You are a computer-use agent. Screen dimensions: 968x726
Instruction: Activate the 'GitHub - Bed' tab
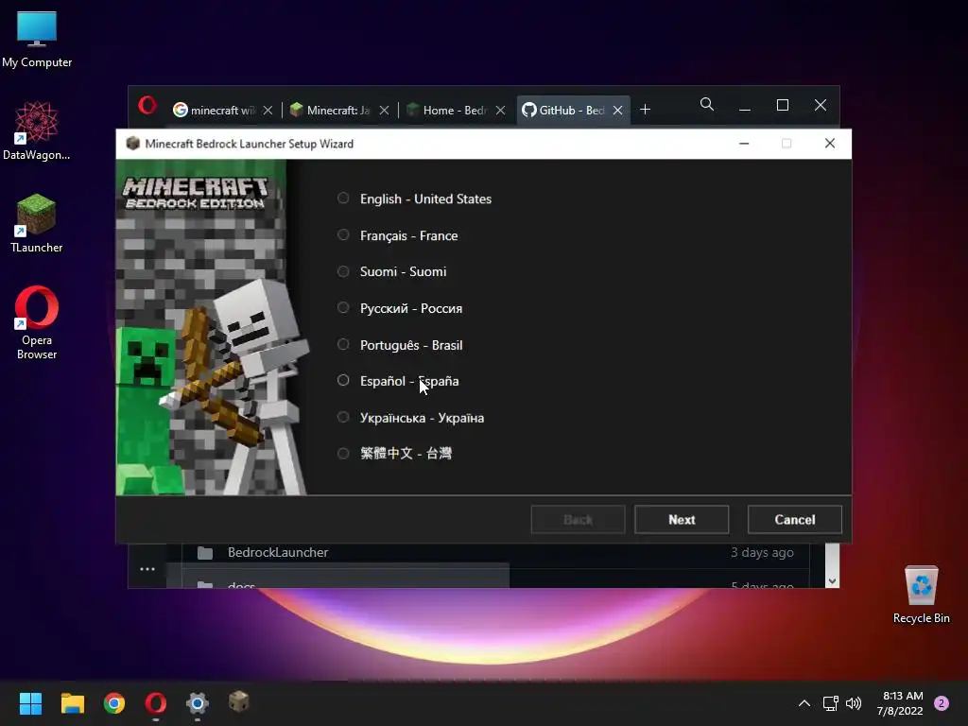tap(564, 110)
